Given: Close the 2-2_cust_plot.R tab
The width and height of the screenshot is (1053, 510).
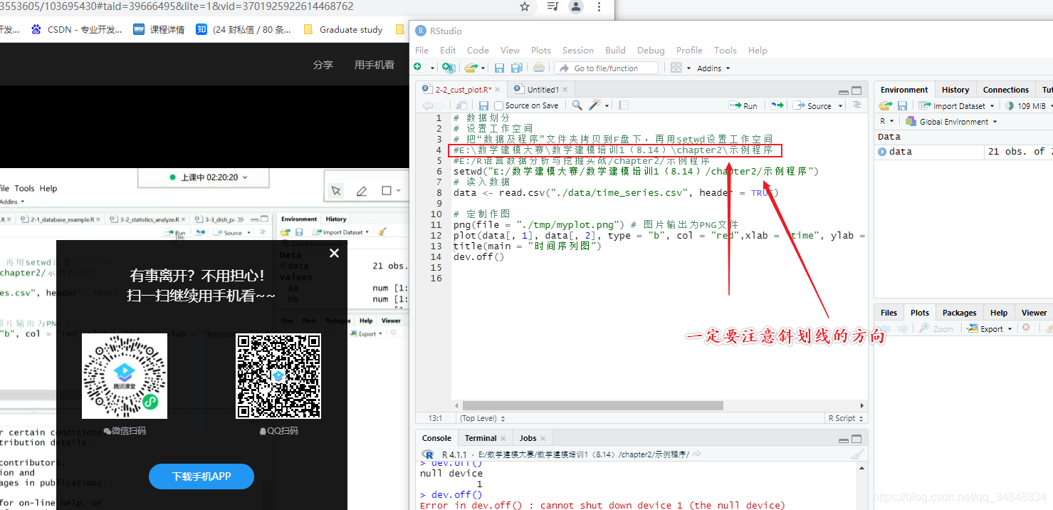Looking at the screenshot, I should [498, 90].
